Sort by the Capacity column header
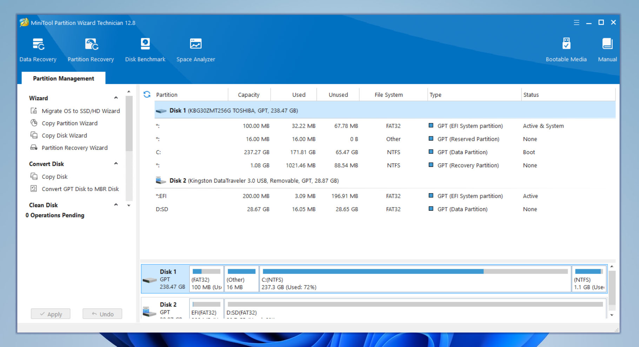The image size is (639, 347). [x=248, y=95]
